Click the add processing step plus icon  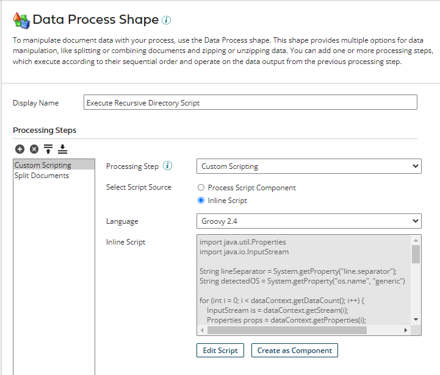[x=20, y=149]
